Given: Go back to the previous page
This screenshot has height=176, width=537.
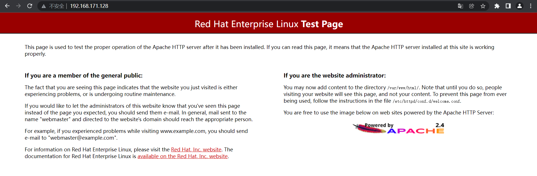Looking at the screenshot, I should pos(7,6).
